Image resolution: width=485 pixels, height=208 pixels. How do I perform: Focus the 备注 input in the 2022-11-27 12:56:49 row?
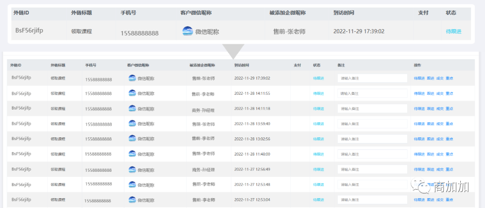(x=372, y=170)
